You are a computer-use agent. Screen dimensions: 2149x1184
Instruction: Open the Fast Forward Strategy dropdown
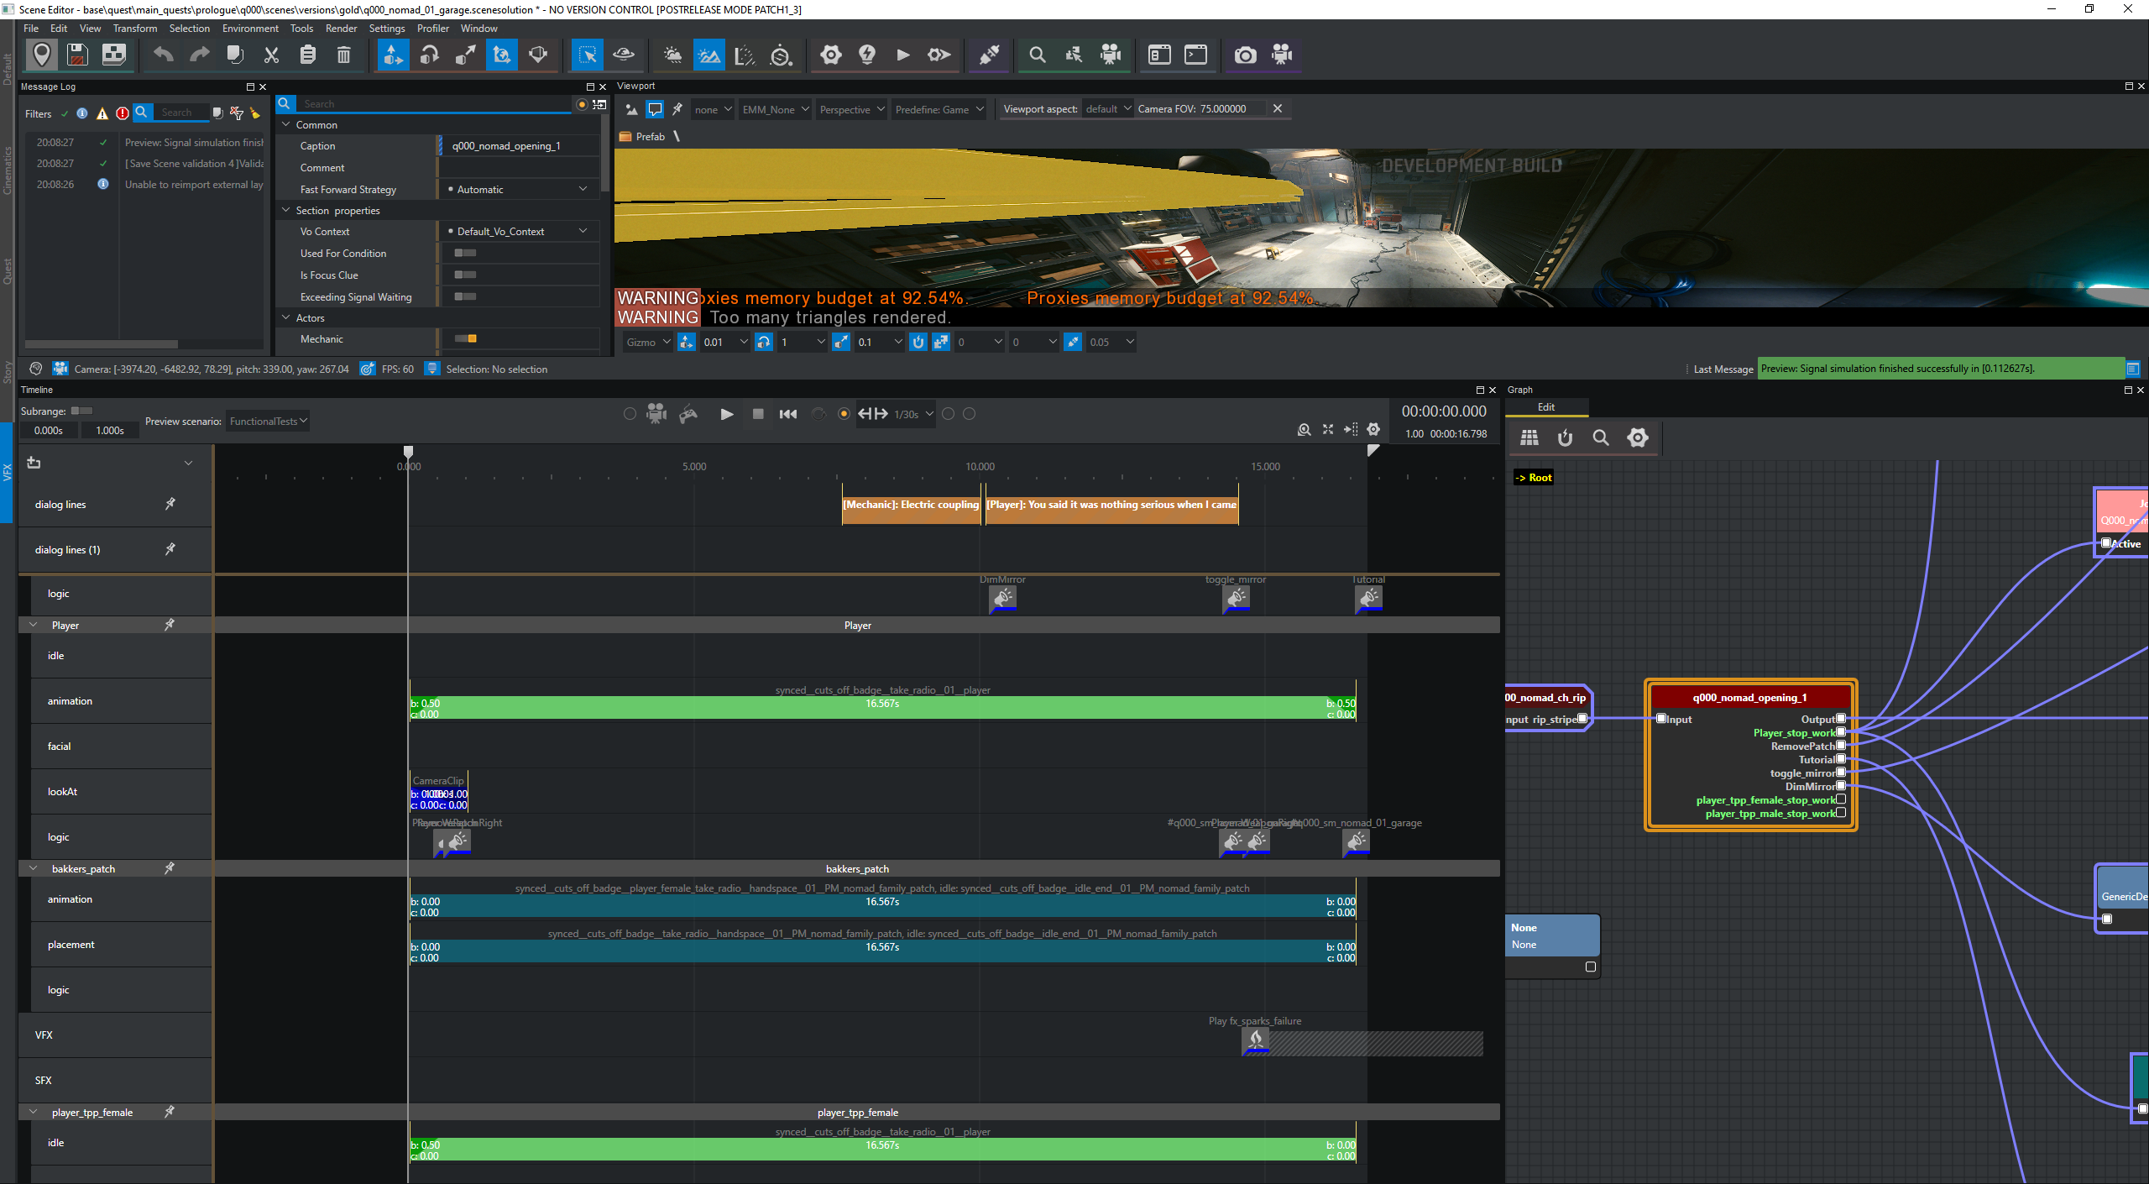[518, 189]
